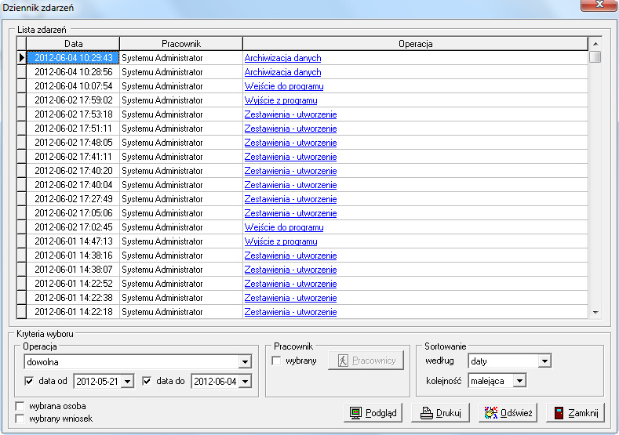Open 'Wyjście z programu' link at 17:59:02

(281, 100)
